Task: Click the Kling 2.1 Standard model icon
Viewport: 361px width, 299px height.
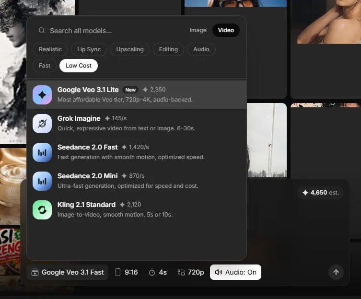Action: 42,210
